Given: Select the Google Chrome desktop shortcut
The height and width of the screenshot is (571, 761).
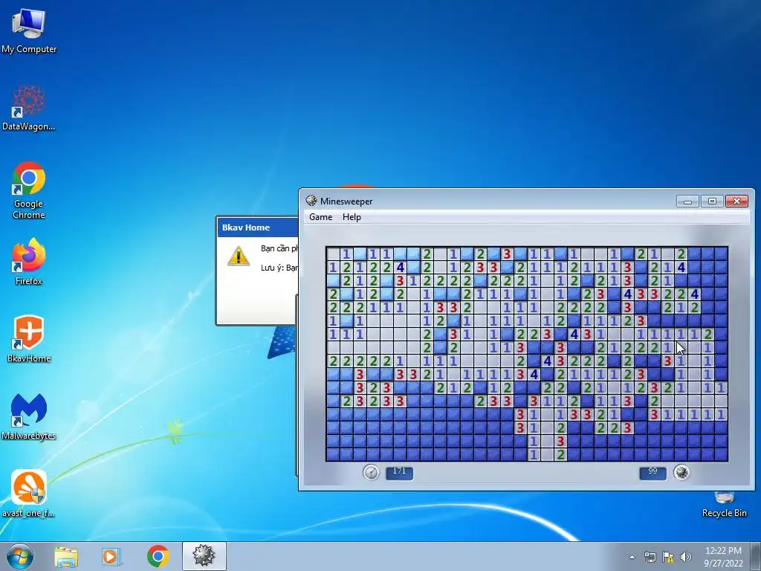Looking at the screenshot, I should point(29,190).
